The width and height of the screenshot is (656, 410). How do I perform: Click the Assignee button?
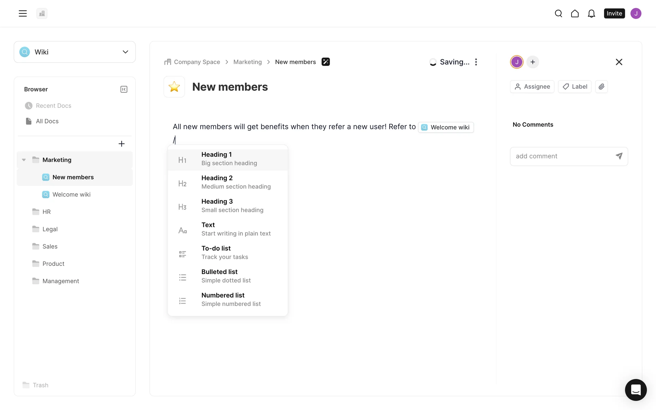click(x=532, y=86)
